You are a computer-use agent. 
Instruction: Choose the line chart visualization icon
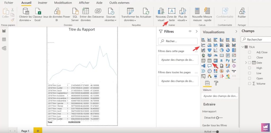(204, 45)
